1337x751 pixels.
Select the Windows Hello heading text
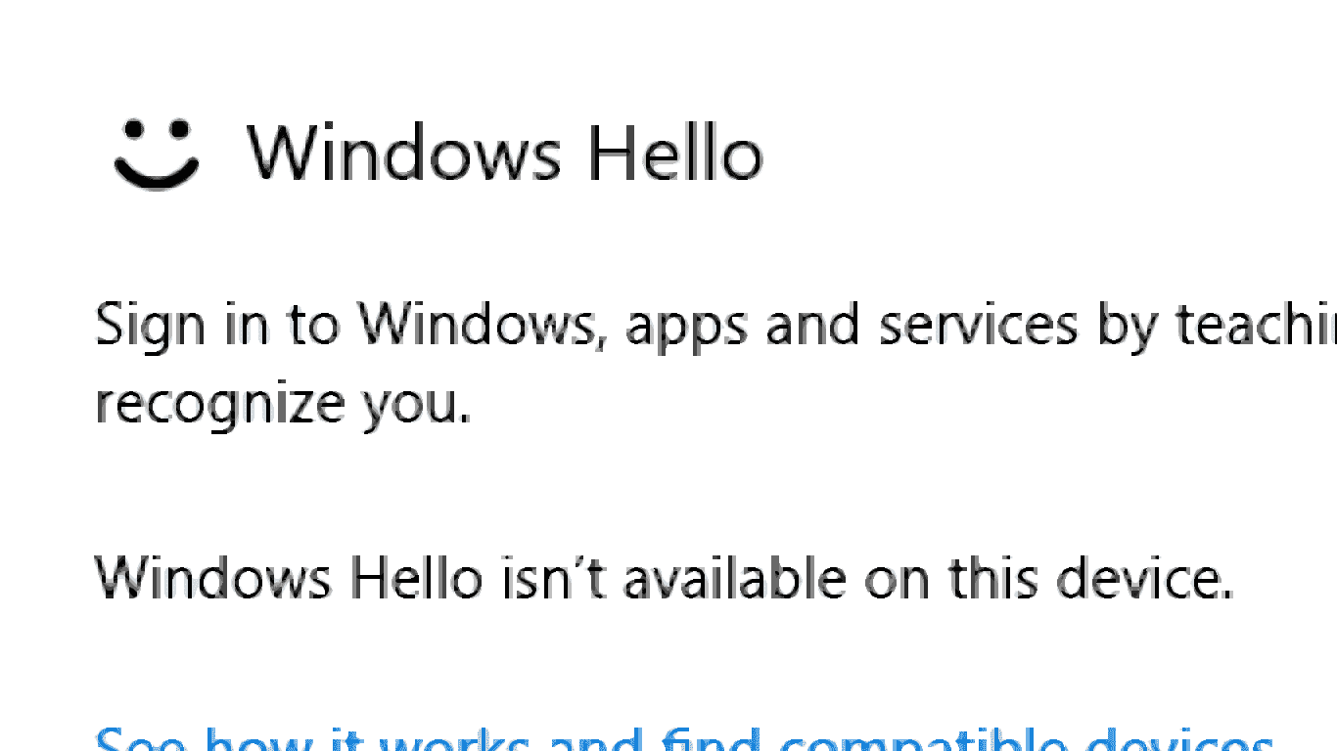(504, 152)
